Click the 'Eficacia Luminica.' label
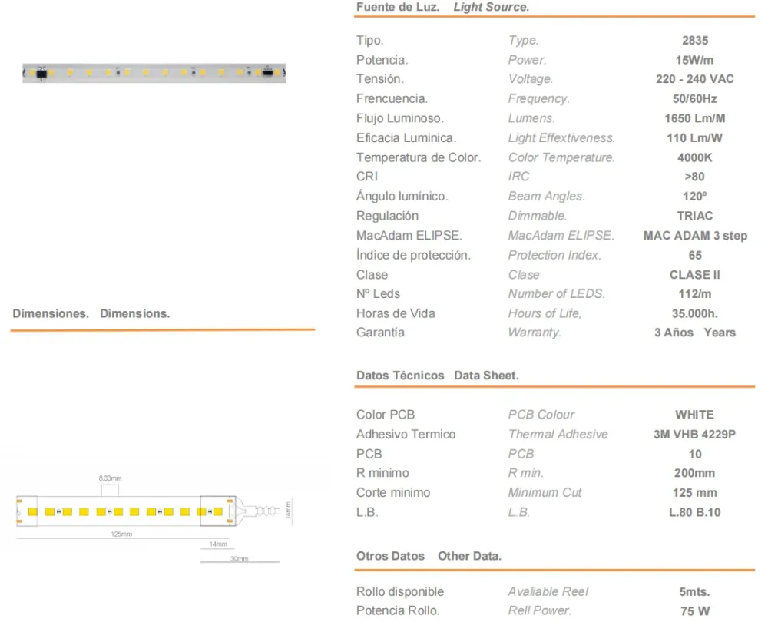The width and height of the screenshot is (768, 622). point(406,137)
